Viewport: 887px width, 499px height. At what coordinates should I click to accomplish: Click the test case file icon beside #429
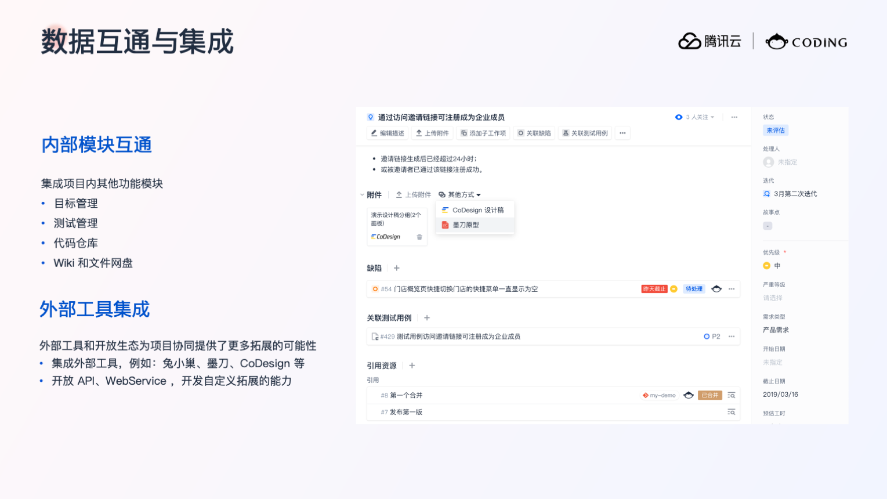(x=375, y=337)
